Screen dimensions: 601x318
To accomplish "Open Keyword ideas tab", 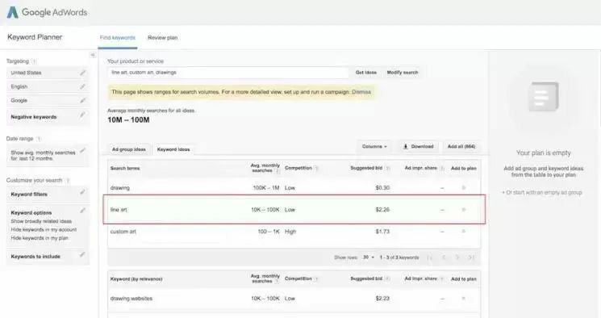I will (173, 149).
